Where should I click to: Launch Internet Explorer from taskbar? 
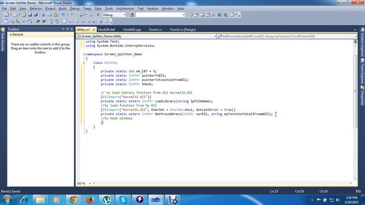(x=23, y=200)
